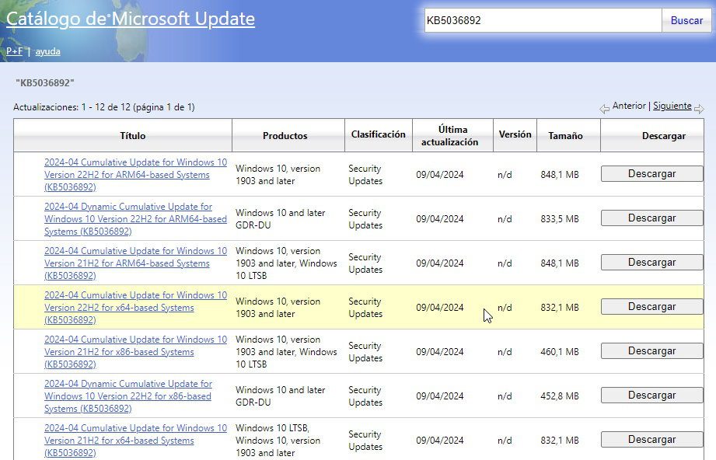Sort results by the Tamaño column header
The width and height of the screenshot is (716, 460).
tap(565, 135)
